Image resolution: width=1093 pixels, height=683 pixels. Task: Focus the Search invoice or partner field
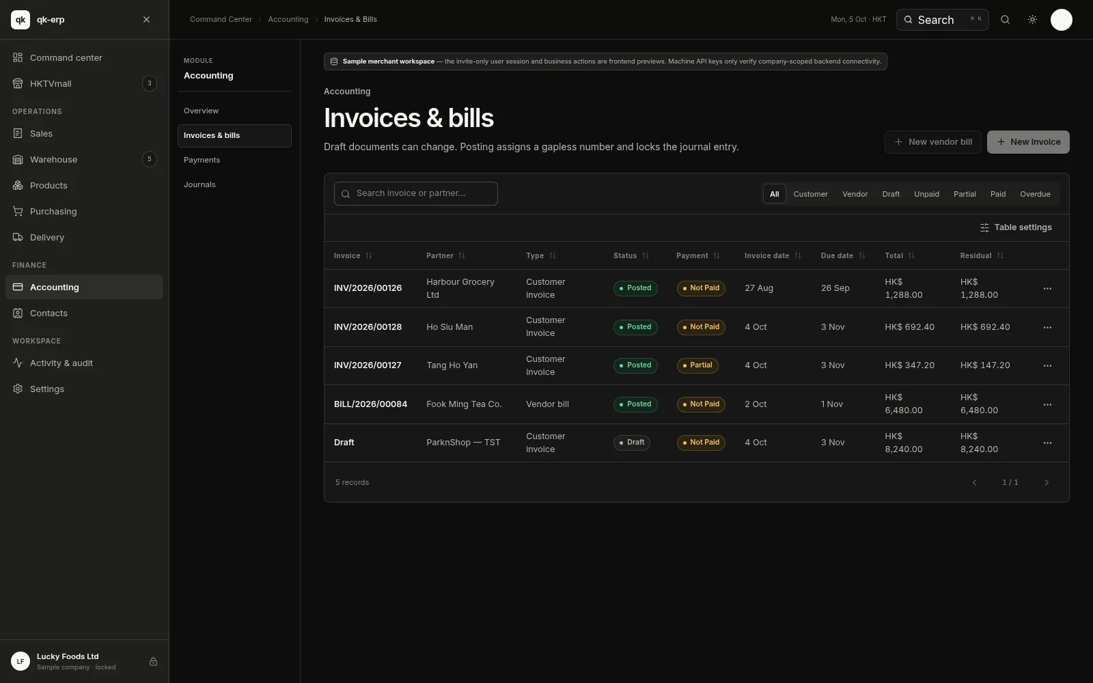(416, 193)
